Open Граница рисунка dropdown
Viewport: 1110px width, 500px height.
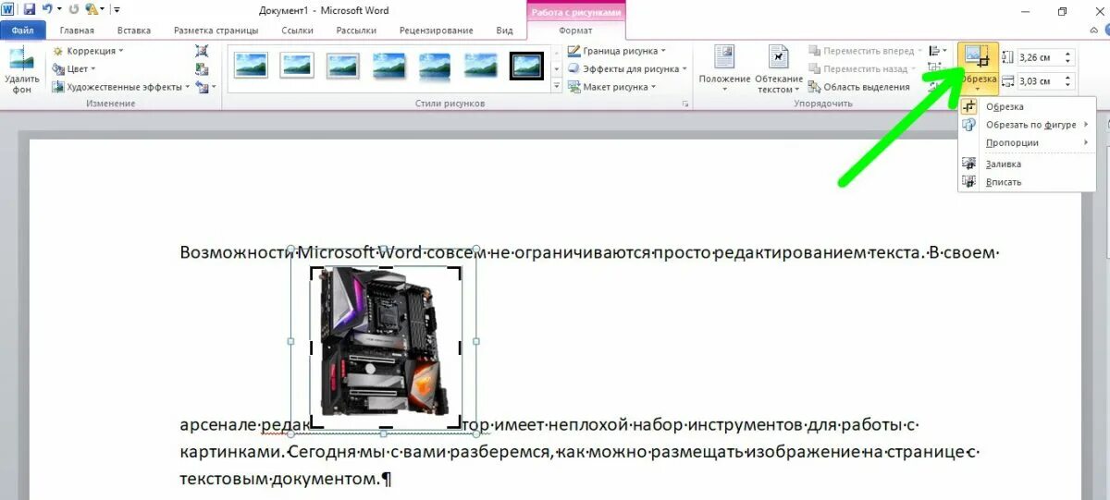(617, 51)
